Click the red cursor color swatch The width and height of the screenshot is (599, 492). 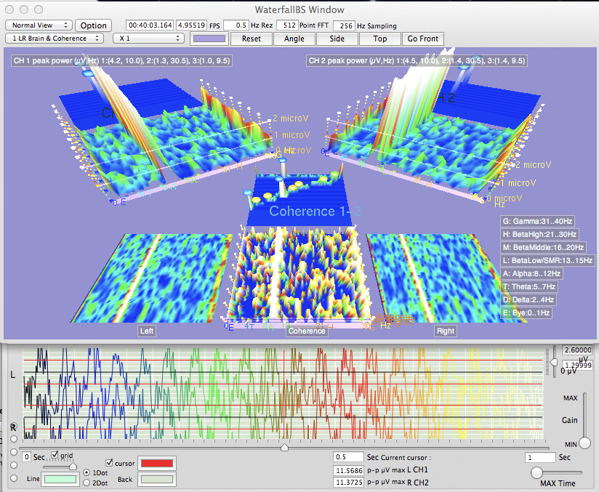pos(157,464)
